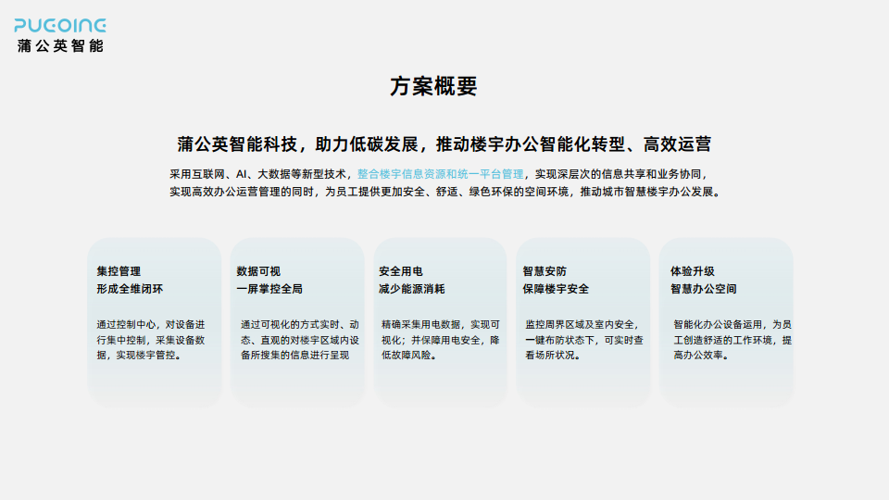Click the 数据可视 card heading
This screenshot has width=889, height=500.
[258, 271]
